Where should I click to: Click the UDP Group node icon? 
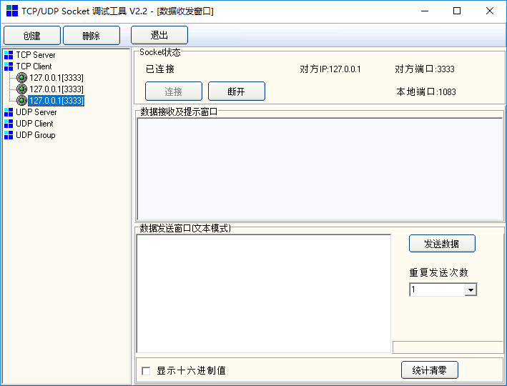point(9,135)
